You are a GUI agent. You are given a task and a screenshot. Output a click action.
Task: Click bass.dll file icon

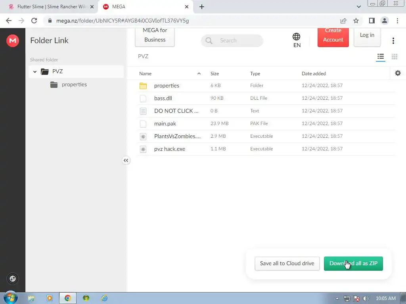click(143, 98)
